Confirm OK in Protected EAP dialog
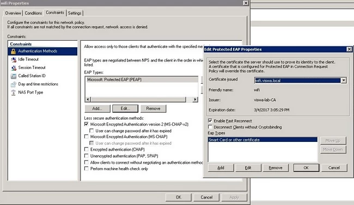 (x=306, y=168)
